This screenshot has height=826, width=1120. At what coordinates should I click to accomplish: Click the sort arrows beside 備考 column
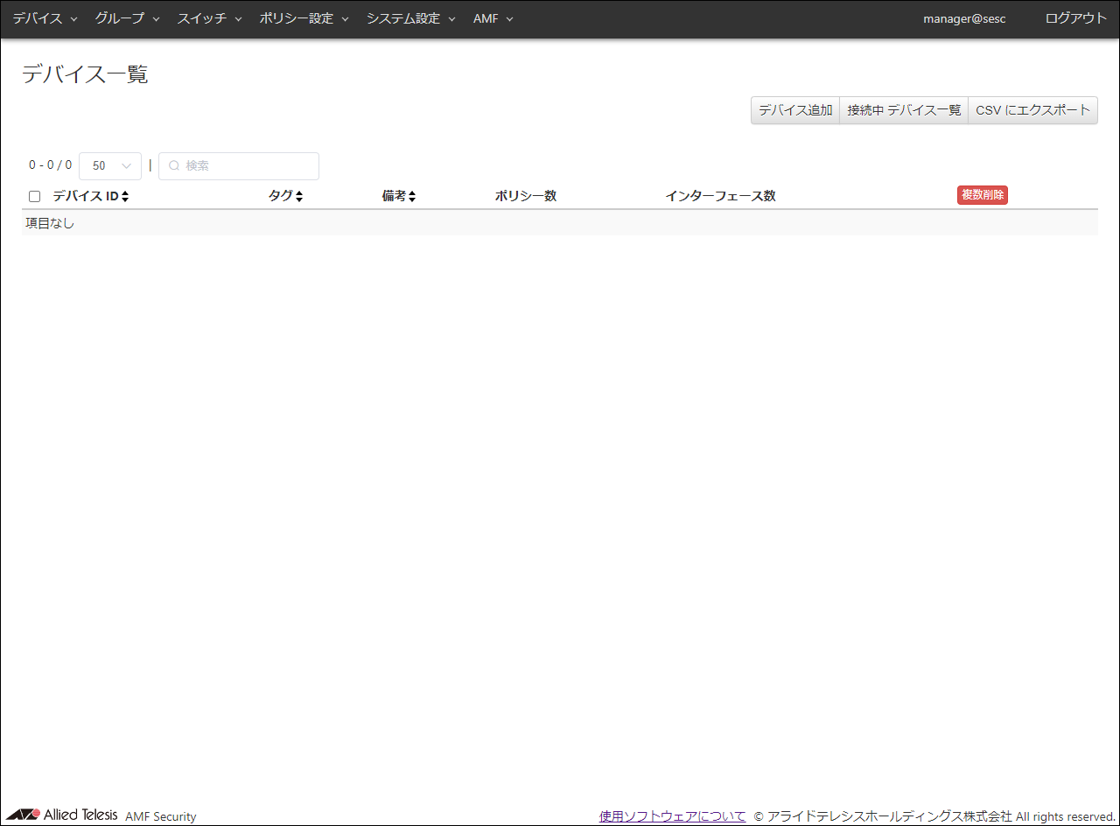pos(412,197)
